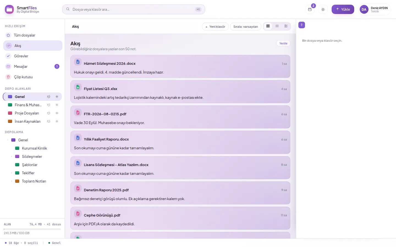
Task: Open Çöp kutusu trash
Action: [x=33, y=77]
